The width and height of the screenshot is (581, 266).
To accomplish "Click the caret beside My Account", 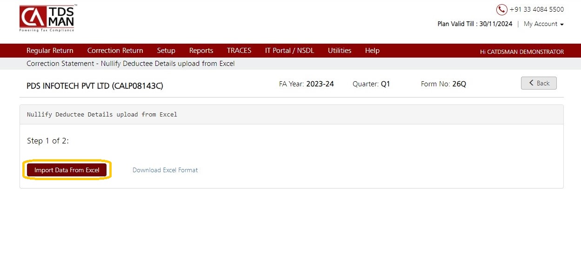I will coord(562,24).
